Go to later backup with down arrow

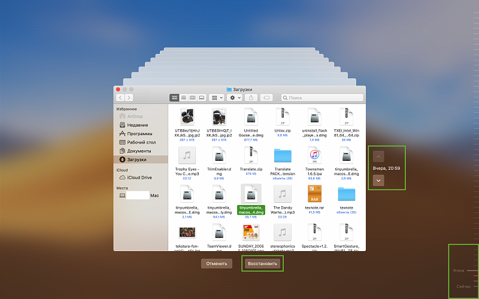click(x=378, y=181)
